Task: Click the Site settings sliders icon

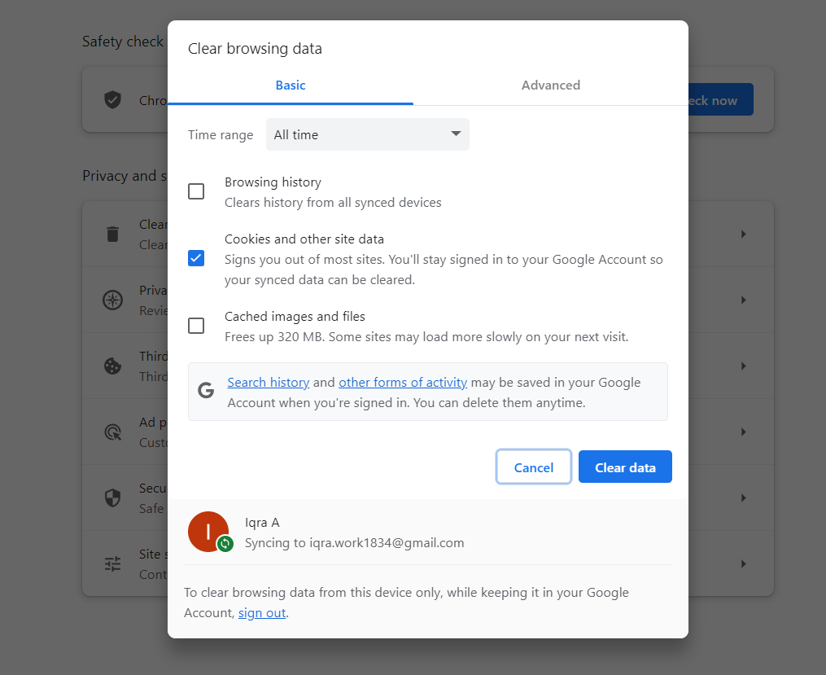Action: pyautogui.click(x=113, y=563)
